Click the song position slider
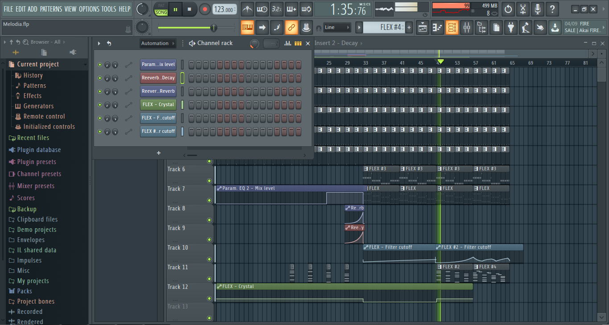 point(196,28)
